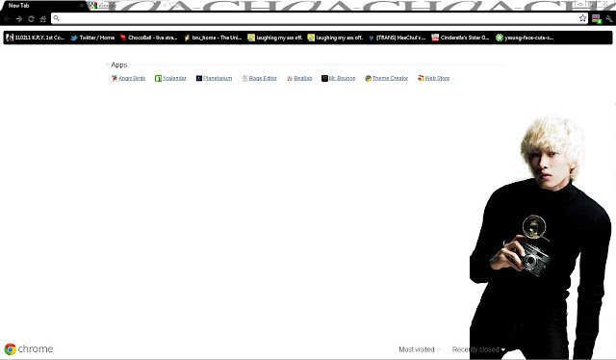Viewport: 616px width, 360px height.
Task: Click the Rage Editor app icon
Action: [244, 78]
